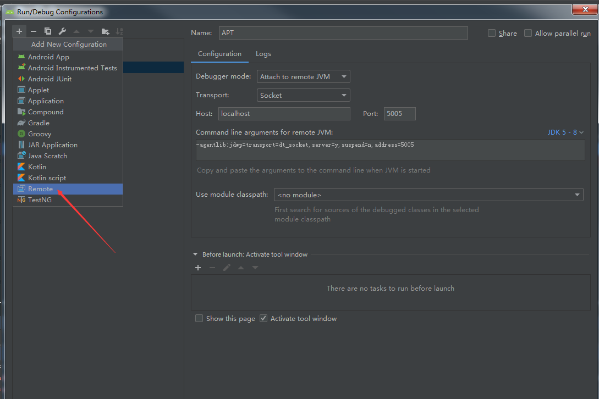Check the Show this page checkbox
The height and width of the screenshot is (399, 599).
(199, 318)
